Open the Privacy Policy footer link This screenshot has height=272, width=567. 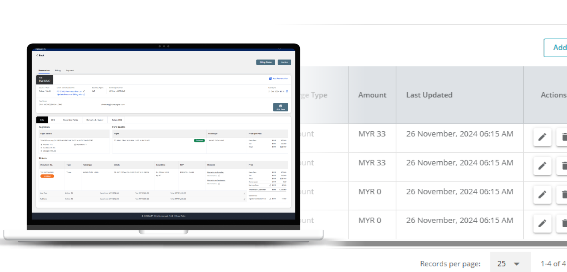pos(180,216)
